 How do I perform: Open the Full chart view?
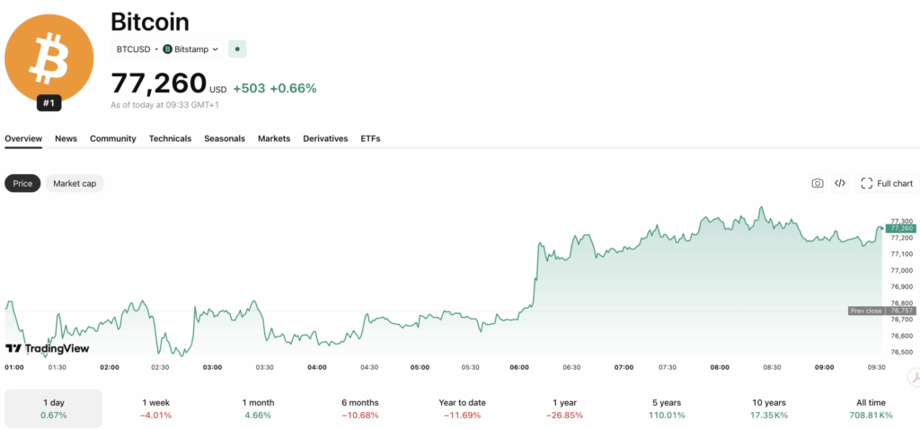(887, 183)
